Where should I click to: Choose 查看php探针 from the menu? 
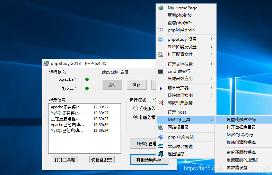point(186,23)
